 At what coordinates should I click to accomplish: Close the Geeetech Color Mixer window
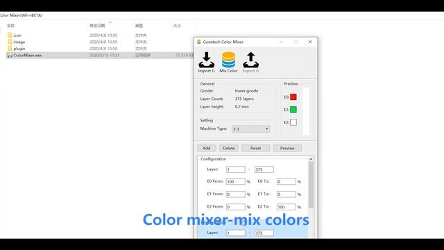tap(310, 42)
